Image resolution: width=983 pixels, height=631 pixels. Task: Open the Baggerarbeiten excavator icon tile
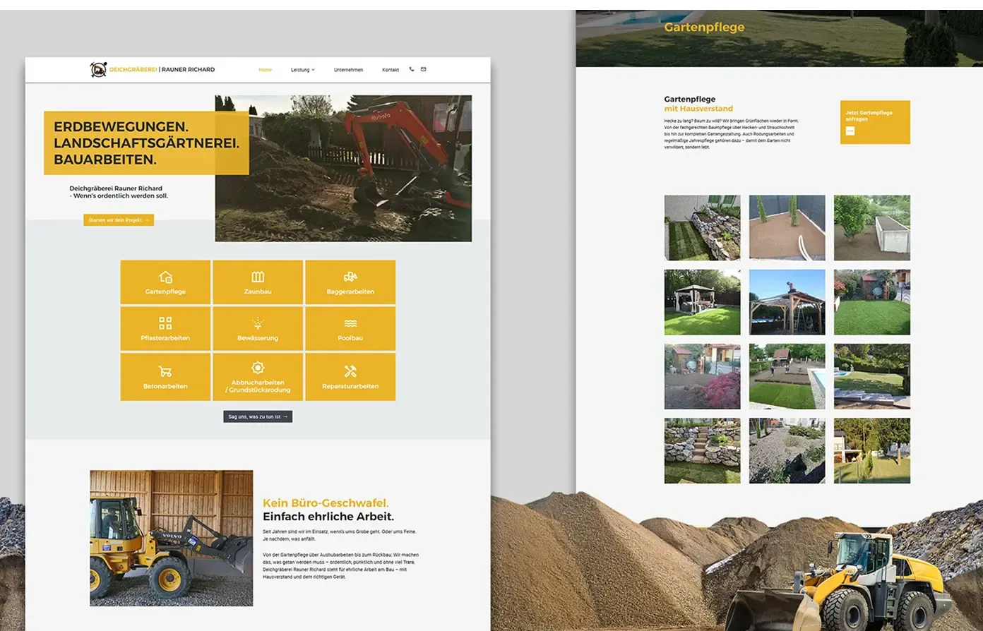point(350,277)
